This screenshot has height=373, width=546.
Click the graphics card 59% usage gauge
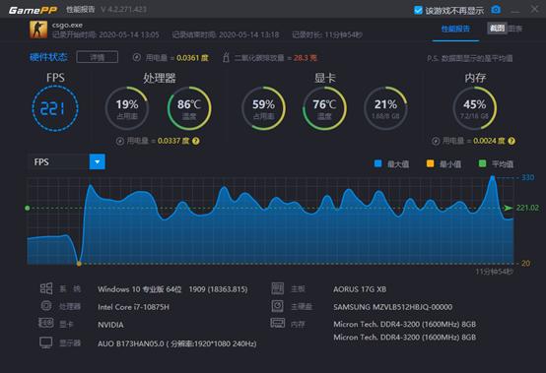point(263,108)
